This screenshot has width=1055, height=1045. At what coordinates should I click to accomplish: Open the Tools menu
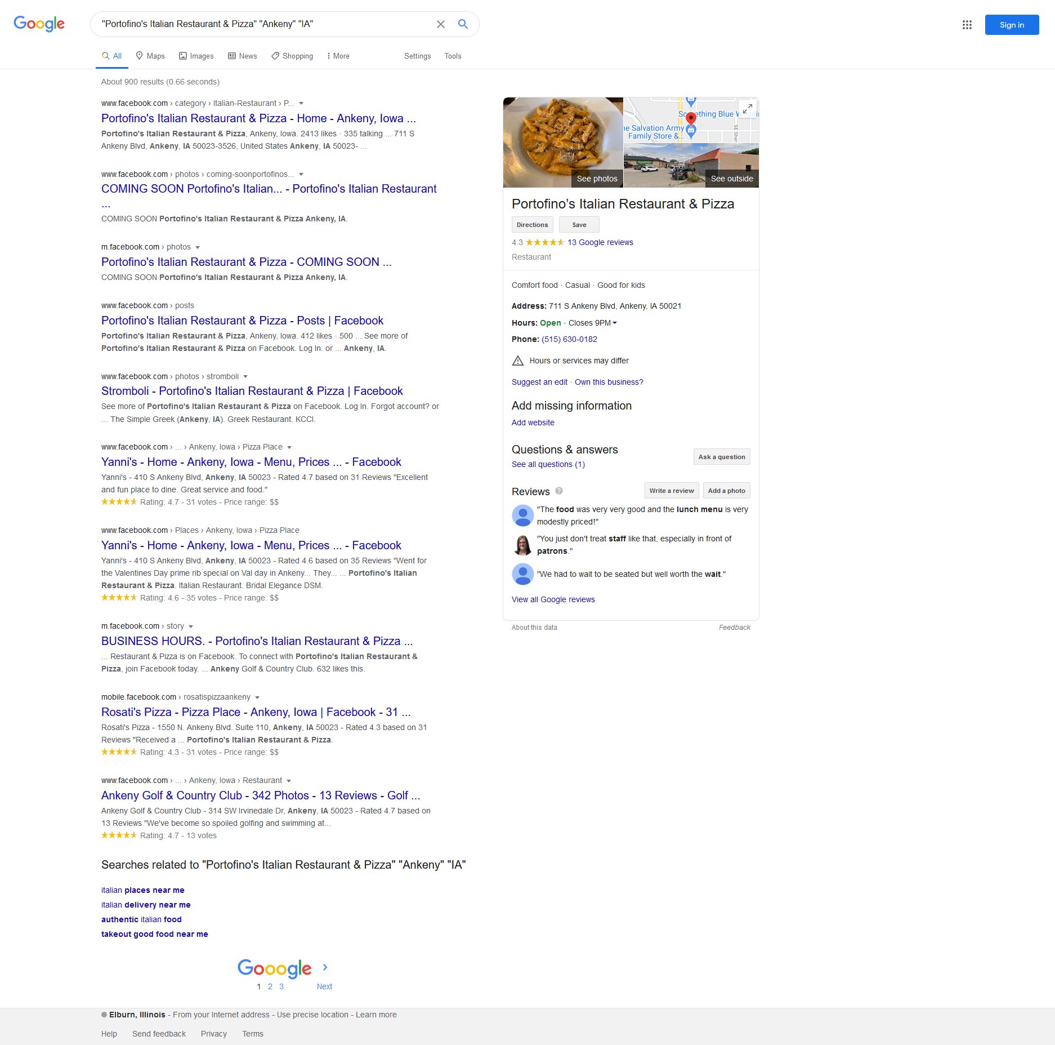(x=453, y=56)
